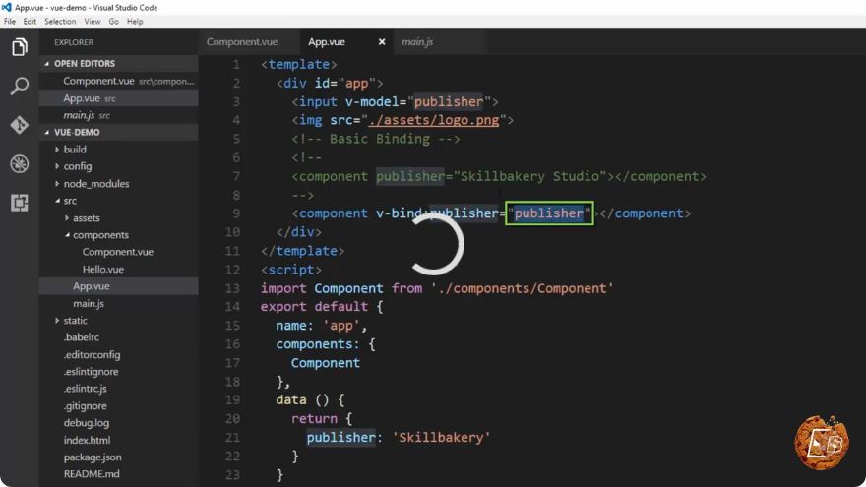Switch to the main.js editor tab

pyautogui.click(x=417, y=42)
